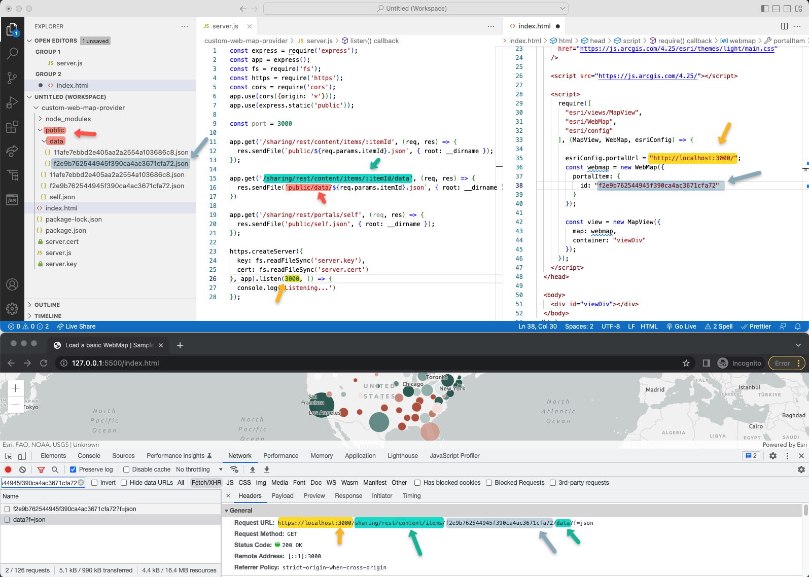809x577 pixels.
Task: Open the No throttling dropdown
Action: pyautogui.click(x=199, y=470)
